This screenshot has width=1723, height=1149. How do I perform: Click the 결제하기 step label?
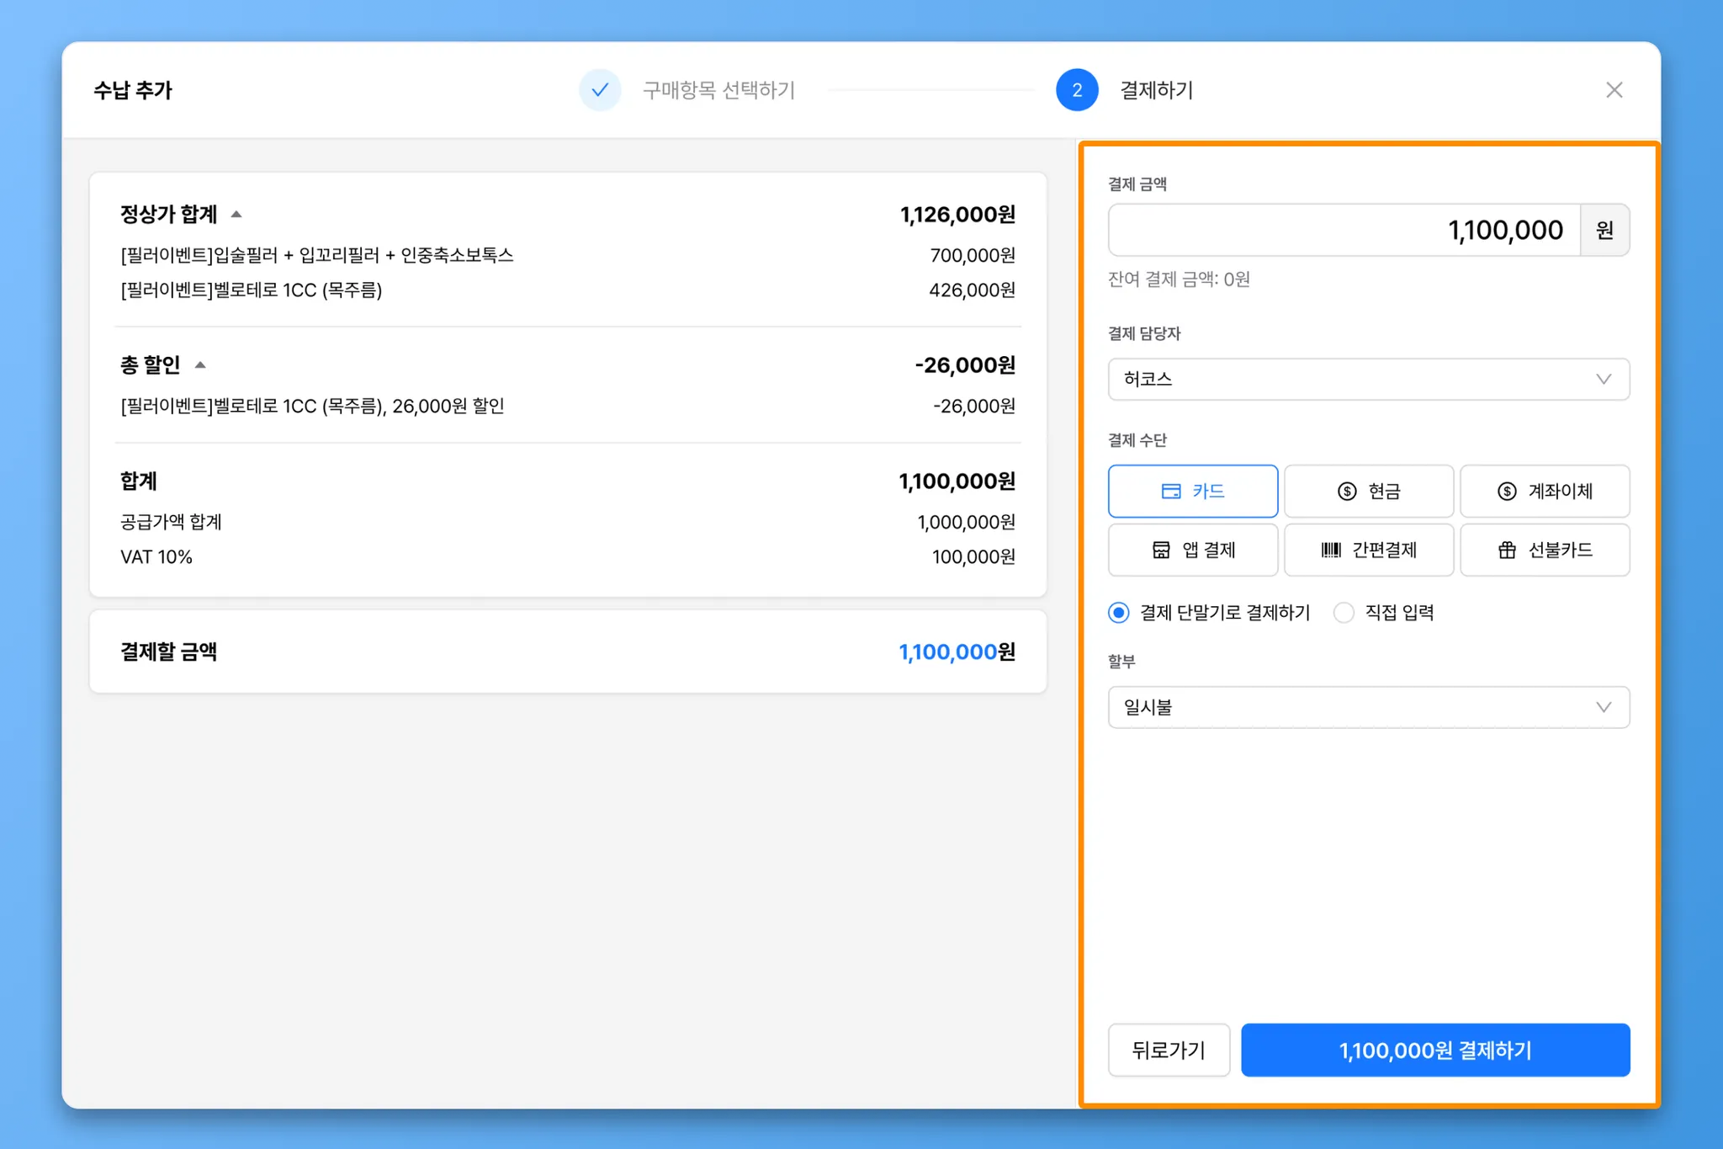point(1156,90)
